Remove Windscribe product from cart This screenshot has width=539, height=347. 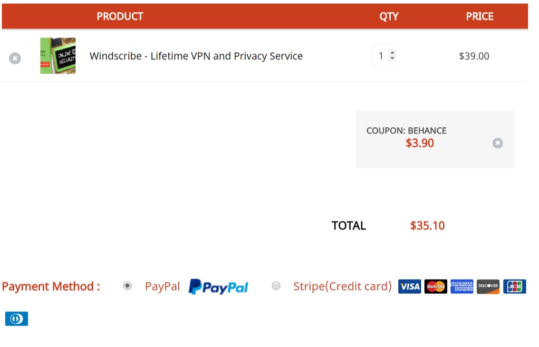tap(15, 58)
